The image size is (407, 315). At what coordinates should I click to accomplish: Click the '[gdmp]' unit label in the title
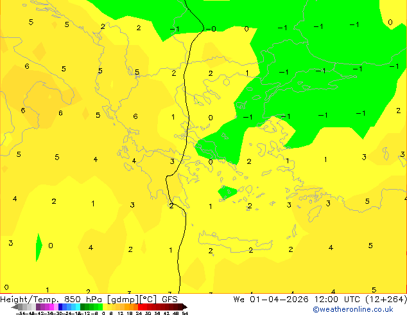123,300
